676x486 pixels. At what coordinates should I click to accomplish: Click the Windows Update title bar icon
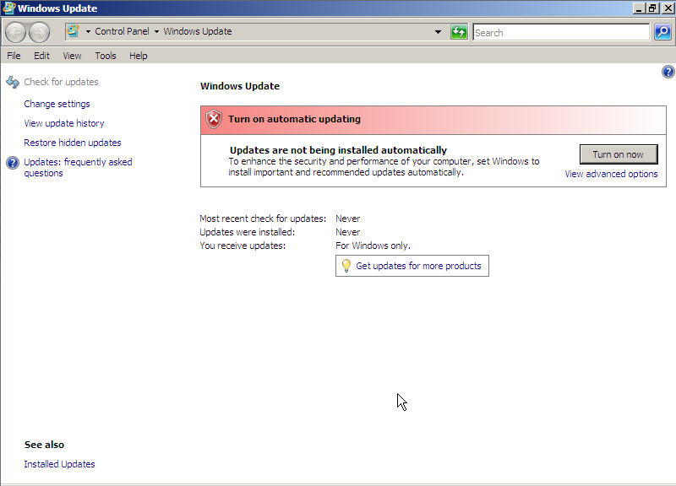8,8
